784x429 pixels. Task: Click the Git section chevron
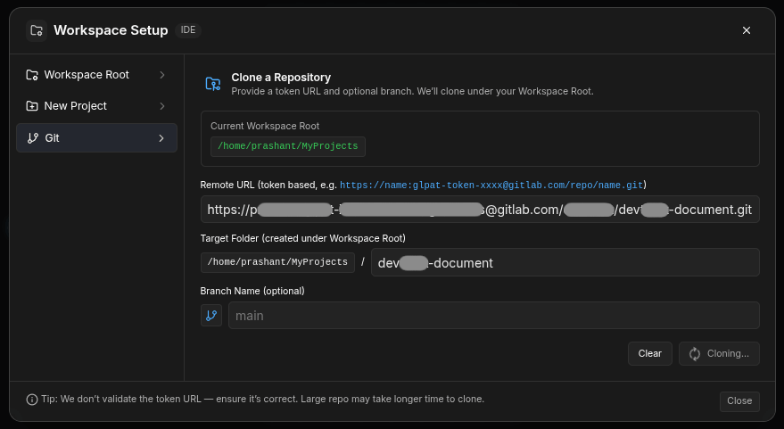coord(161,138)
